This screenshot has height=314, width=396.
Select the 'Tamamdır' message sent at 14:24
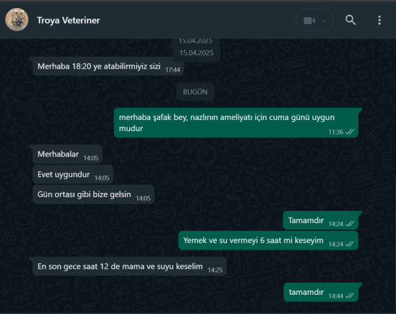pos(321,220)
